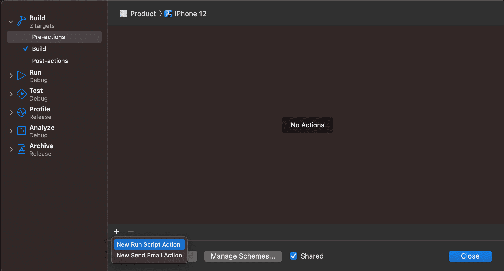The height and width of the screenshot is (271, 504).
Task: Click the Profile waveform icon
Action: point(21,112)
